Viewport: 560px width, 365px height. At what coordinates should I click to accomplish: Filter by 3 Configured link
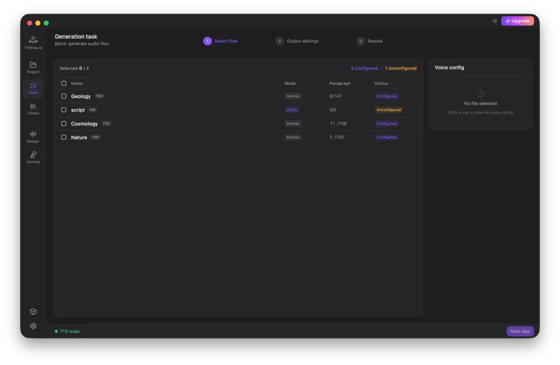coord(364,68)
